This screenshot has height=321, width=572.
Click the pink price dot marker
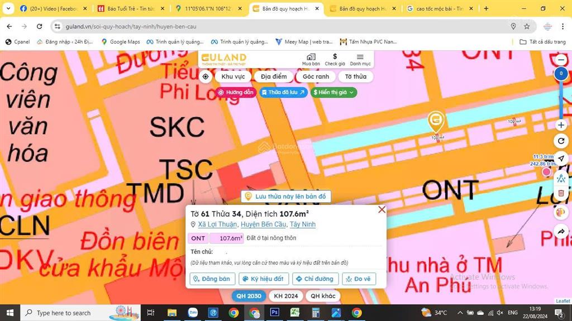[x=546, y=171]
